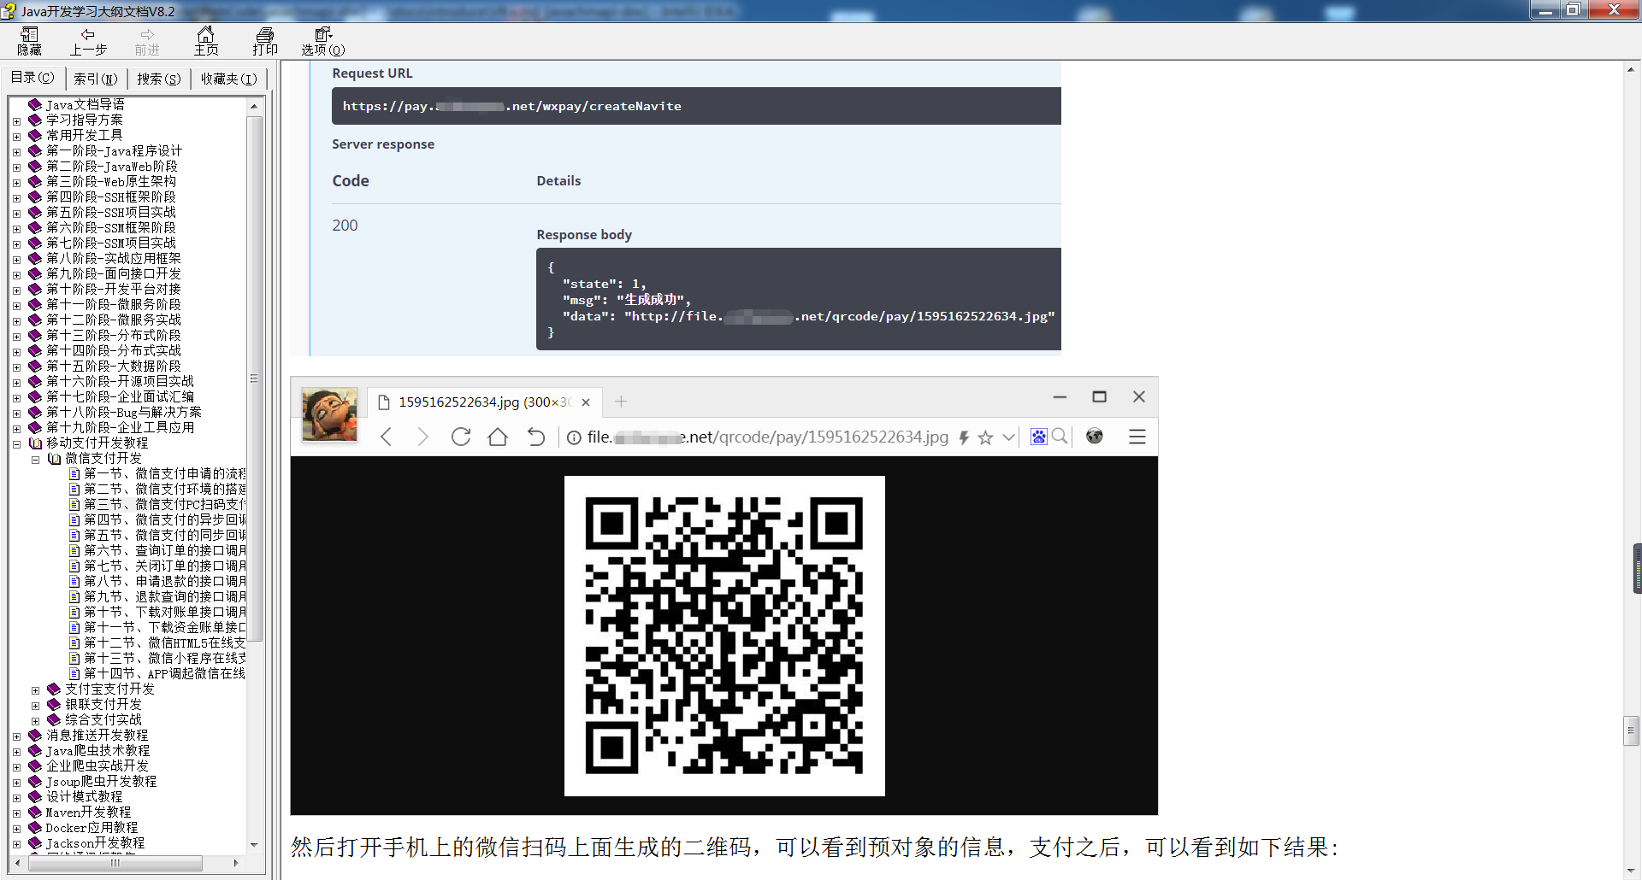The height and width of the screenshot is (880, 1642).
Task: Click the browser forward arrow in the screenshot
Action: (x=422, y=437)
